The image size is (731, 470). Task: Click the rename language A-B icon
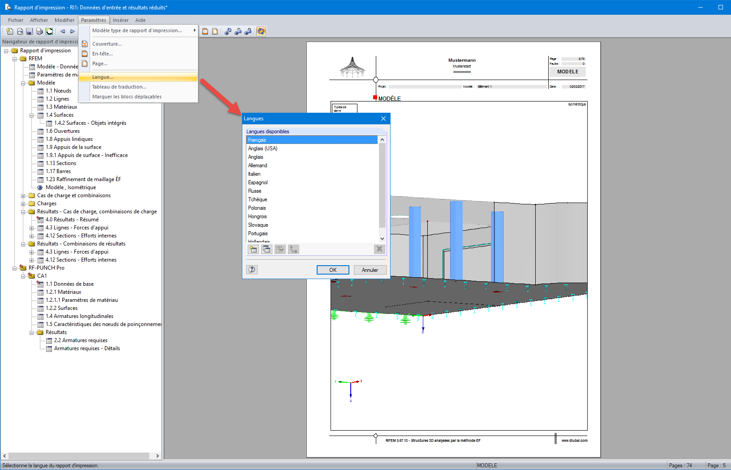point(293,250)
